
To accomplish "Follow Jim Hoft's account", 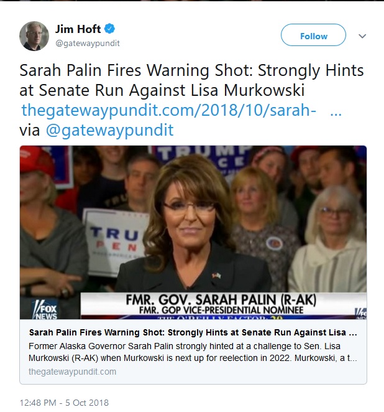I will [313, 35].
